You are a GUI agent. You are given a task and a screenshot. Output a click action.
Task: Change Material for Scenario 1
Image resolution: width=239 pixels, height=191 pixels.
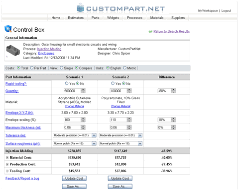(x=75, y=106)
